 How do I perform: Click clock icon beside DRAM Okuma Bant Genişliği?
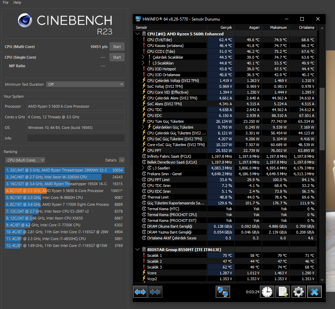(x=144, y=226)
